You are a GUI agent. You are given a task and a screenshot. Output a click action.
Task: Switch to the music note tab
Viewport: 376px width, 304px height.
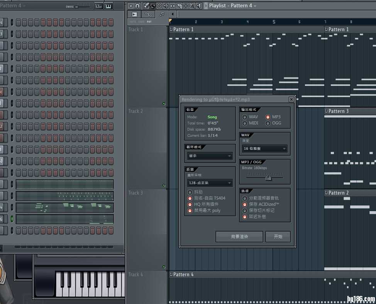click(x=162, y=14)
